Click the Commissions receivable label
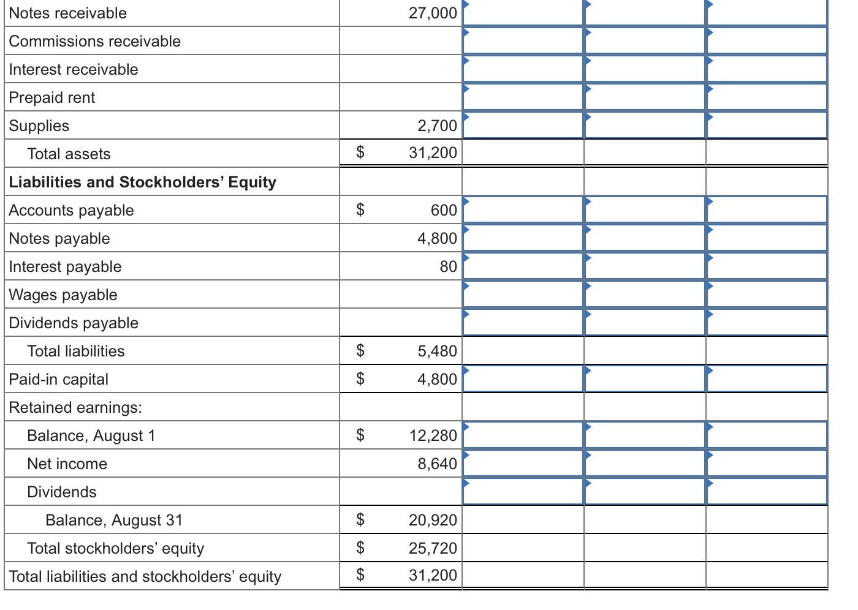The width and height of the screenshot is (858, 610). click(x=95, y=41)
